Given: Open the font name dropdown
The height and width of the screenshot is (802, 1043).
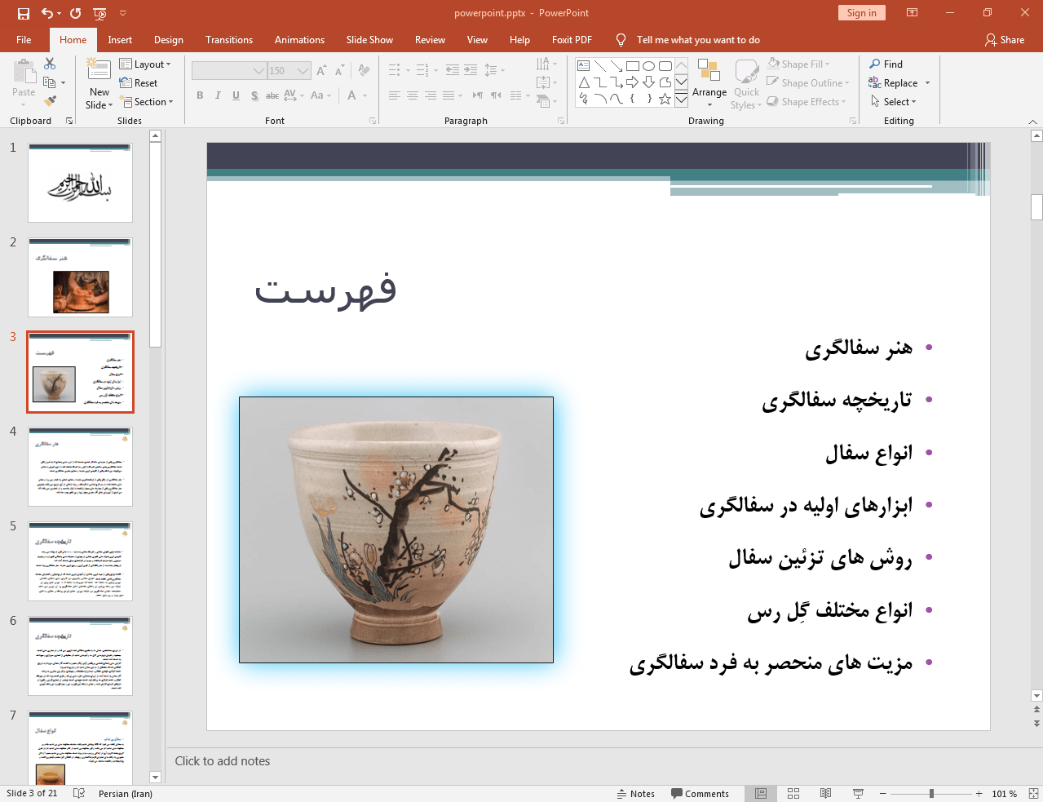Looking at the screenshot, I should point(259,71).
